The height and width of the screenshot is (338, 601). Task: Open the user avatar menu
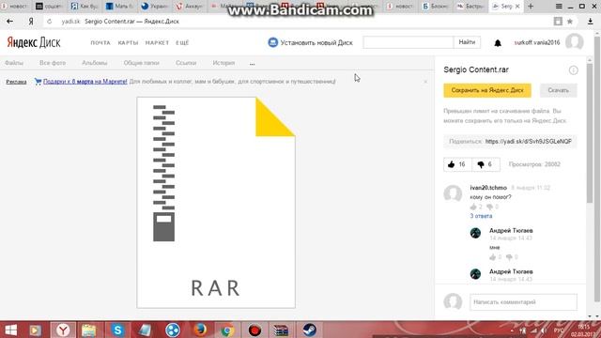(x=574, y=41)
